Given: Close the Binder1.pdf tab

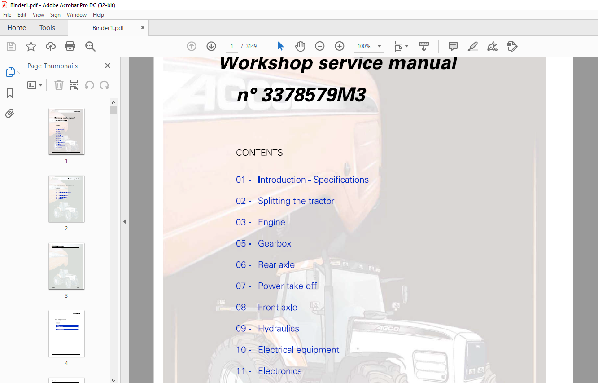Looking at the screenshot, I should [x=143, y=28].
